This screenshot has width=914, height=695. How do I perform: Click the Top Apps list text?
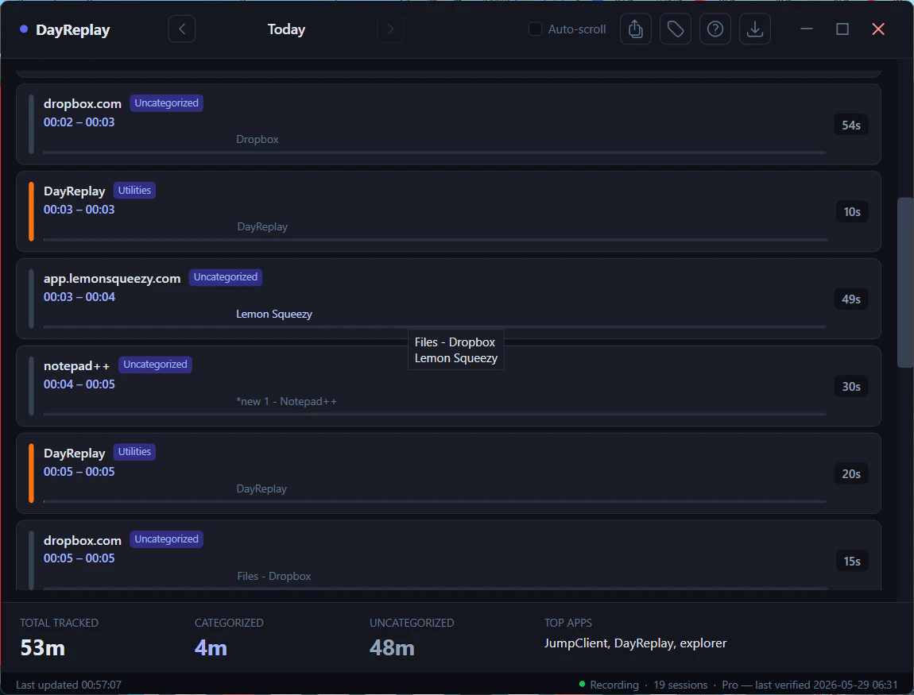click(x=635, y=643)
